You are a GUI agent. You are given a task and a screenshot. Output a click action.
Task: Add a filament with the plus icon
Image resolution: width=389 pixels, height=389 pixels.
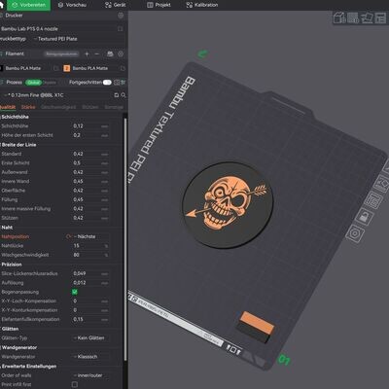point(87,53)
